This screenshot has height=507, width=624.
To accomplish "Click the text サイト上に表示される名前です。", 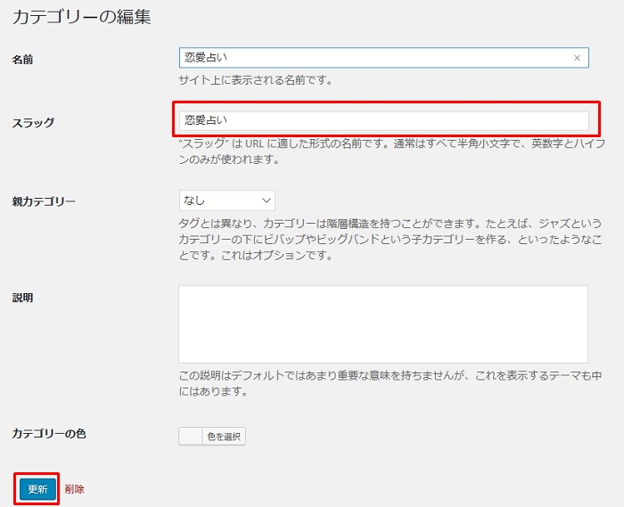I will [256, 80].
